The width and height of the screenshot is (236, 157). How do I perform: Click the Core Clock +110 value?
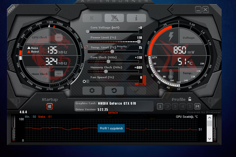tap(138, 57)
